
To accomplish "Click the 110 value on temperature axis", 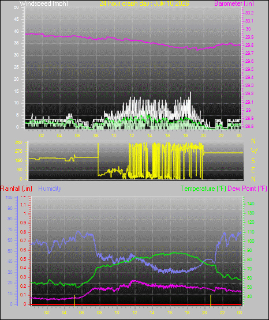I will [251, 232].
